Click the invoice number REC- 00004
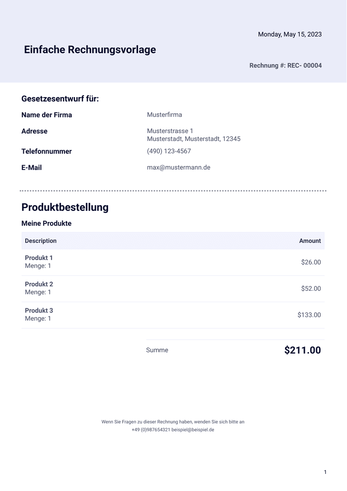Image resolution: width=347 pixels, height=491 pixels. click(x=304, y=65)
